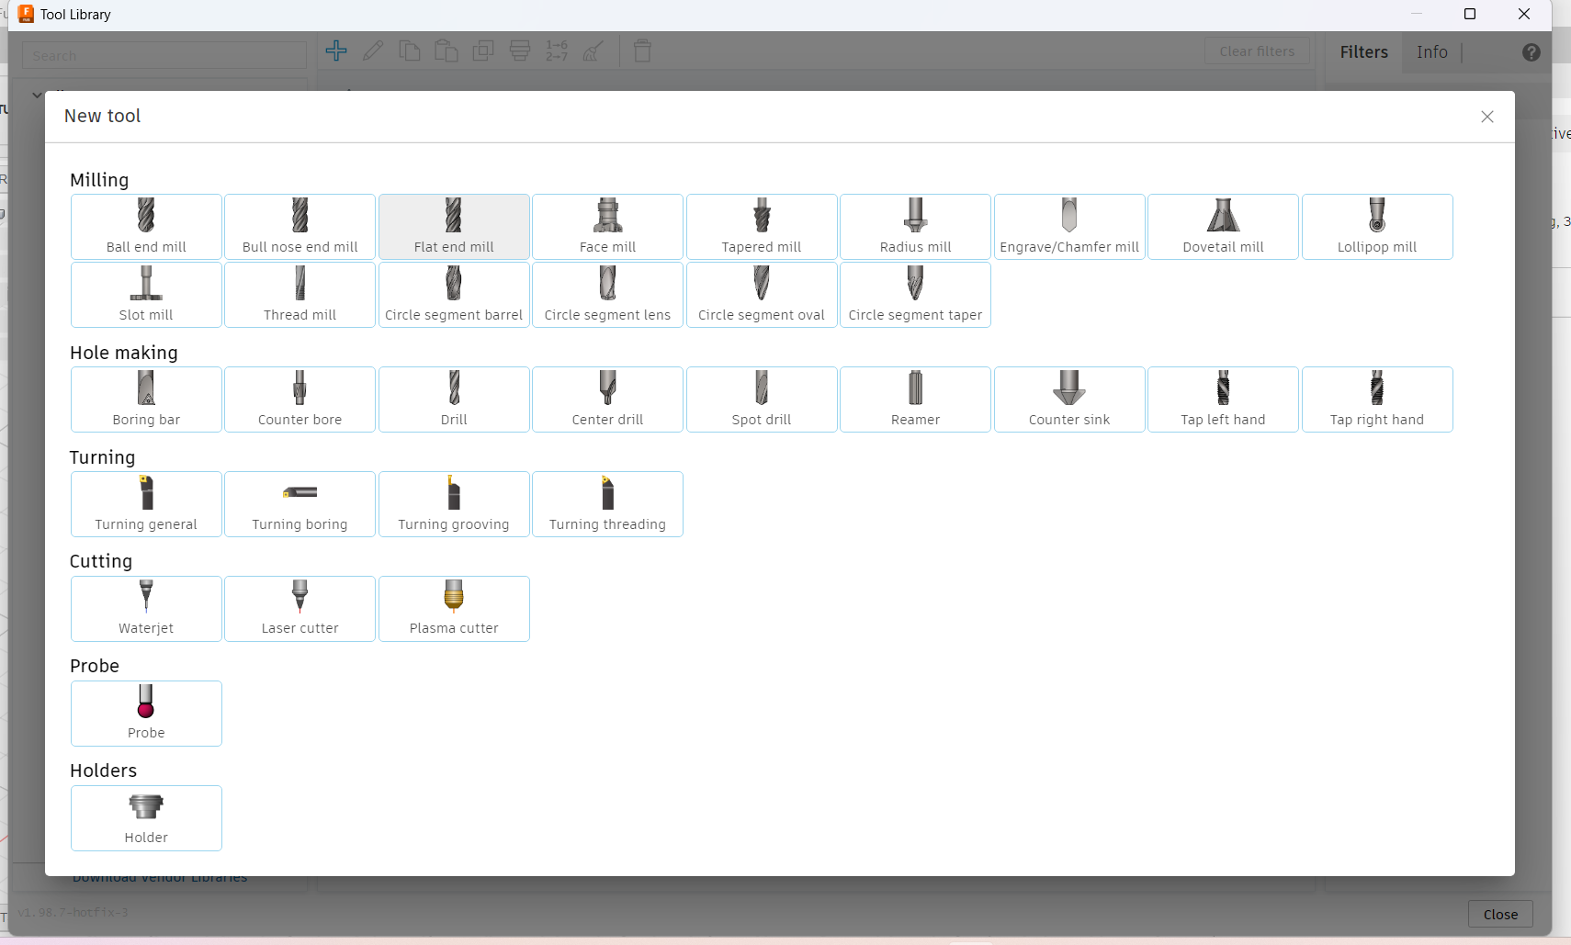Choose Center drill tool

(x=607, y=399)
